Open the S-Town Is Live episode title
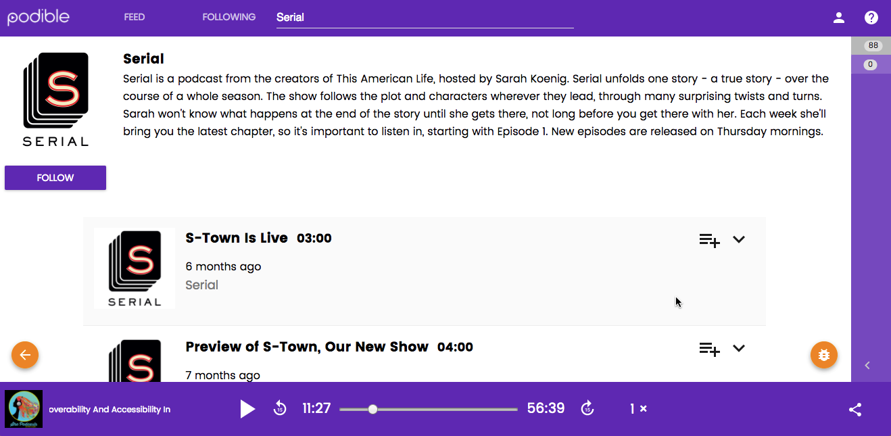 tap(237, 238)
